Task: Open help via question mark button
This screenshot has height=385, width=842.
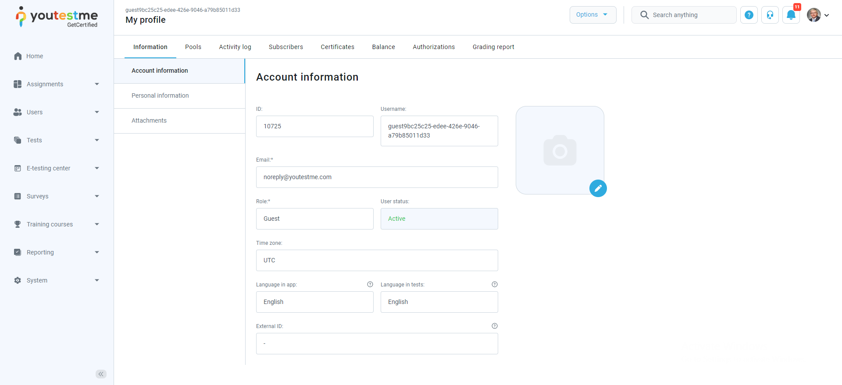Action: (x=749, y=15)
